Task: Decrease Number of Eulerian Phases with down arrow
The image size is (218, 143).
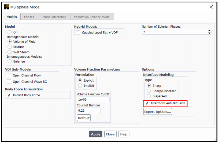Action: click(209, 33)
